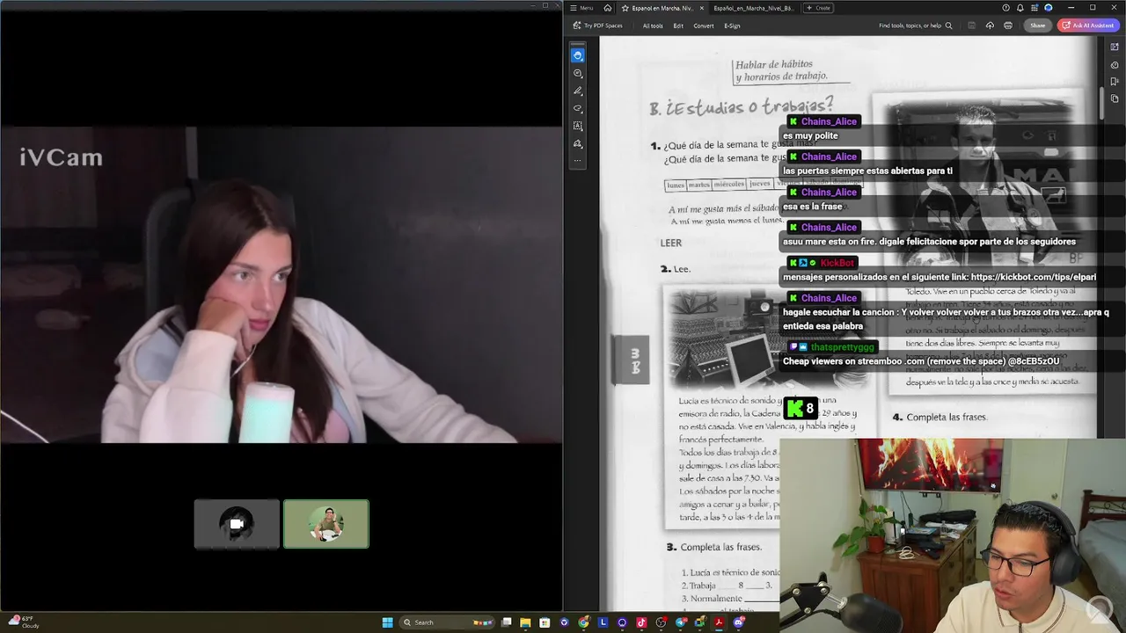Open the Edit menu in Acrobat
This screenshot has height=633, width=1126.
coord(678,25)
